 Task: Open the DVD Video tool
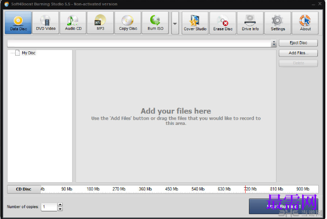coord(46,23)
